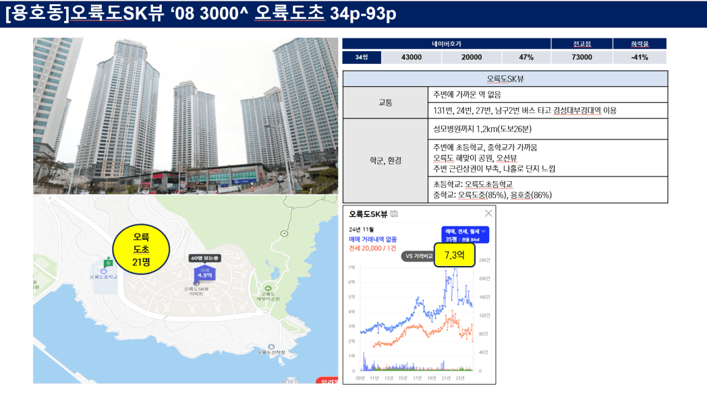Screen dimensions: 707x396
Task: Select the 35평 4.5억 map price marker
Action: pyautogui.click(x=204, y=273)
